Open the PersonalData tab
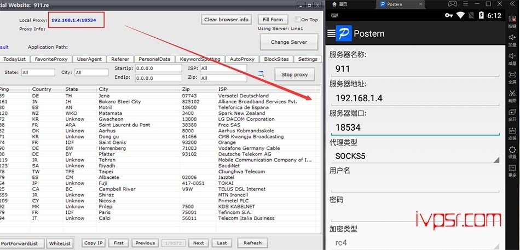This screenshot has width=520, height=250. tap(154, 59)
